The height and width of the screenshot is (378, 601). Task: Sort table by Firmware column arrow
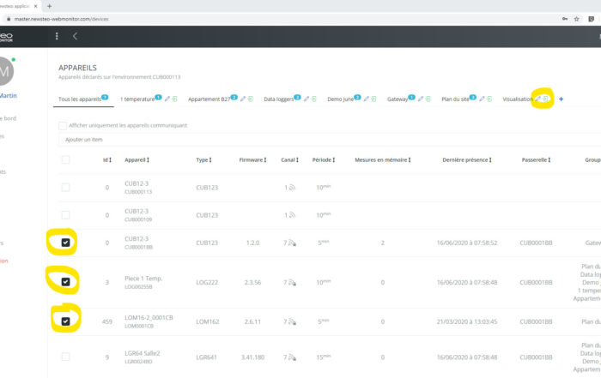tap(264, 160)
